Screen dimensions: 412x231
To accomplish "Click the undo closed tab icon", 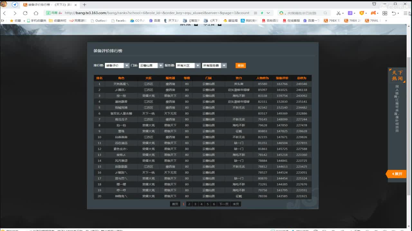I will pos(394,13).
